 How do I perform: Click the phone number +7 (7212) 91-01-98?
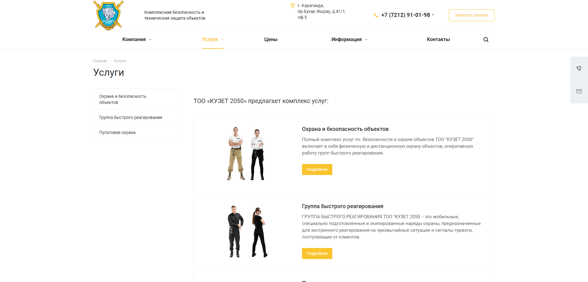pos(405,15)
